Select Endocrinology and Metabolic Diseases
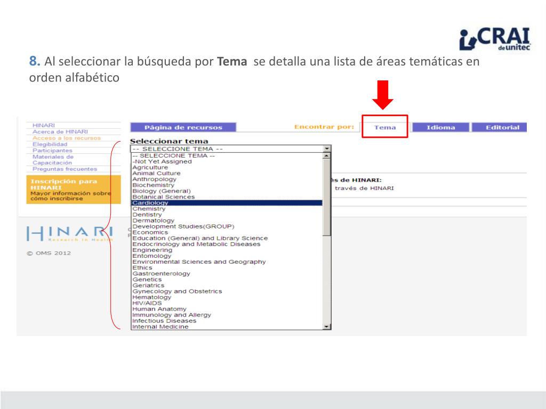Viewport: 546px width, 409px height. tap(227, 244)
